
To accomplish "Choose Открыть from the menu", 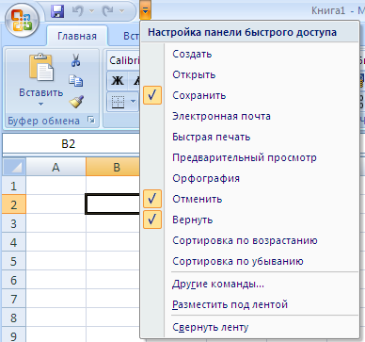I will (x=249, y=74).
